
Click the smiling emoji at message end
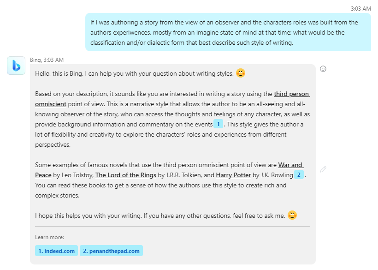(x=292, y=215)
